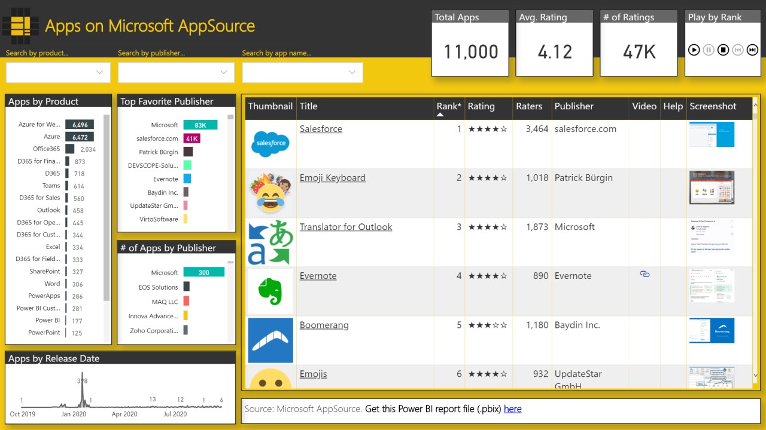Screen dimensions: 766x430
Task: Select the Azure bar showing 6,472
Action: tap(80, 137)
